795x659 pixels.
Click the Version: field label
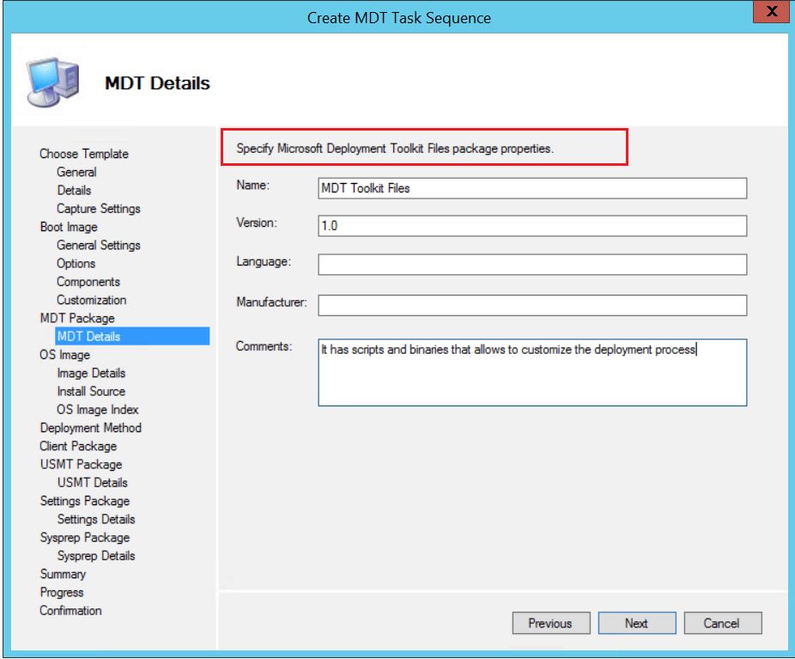coord(257,223)
